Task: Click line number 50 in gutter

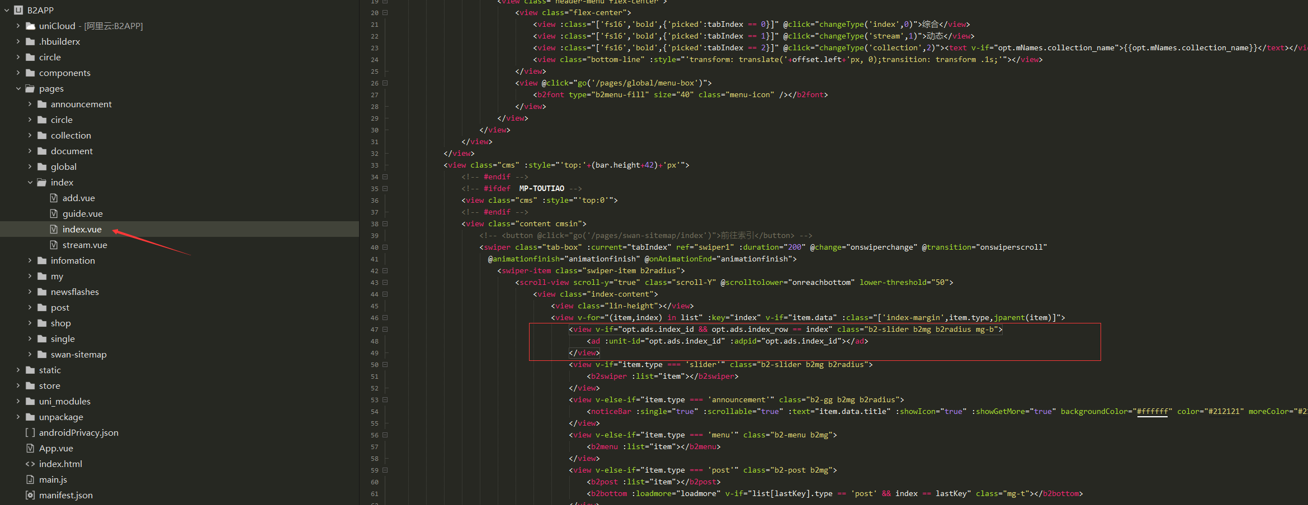Action: [x=374, y=365]
